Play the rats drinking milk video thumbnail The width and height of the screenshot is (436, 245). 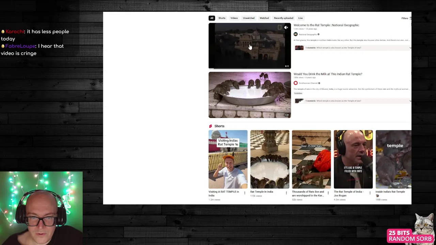(x=250, y=95)
